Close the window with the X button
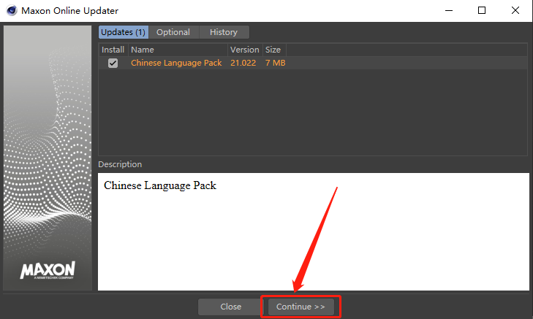Image resolution: width=533 pixels, height=319 pixels. (515, 10)
